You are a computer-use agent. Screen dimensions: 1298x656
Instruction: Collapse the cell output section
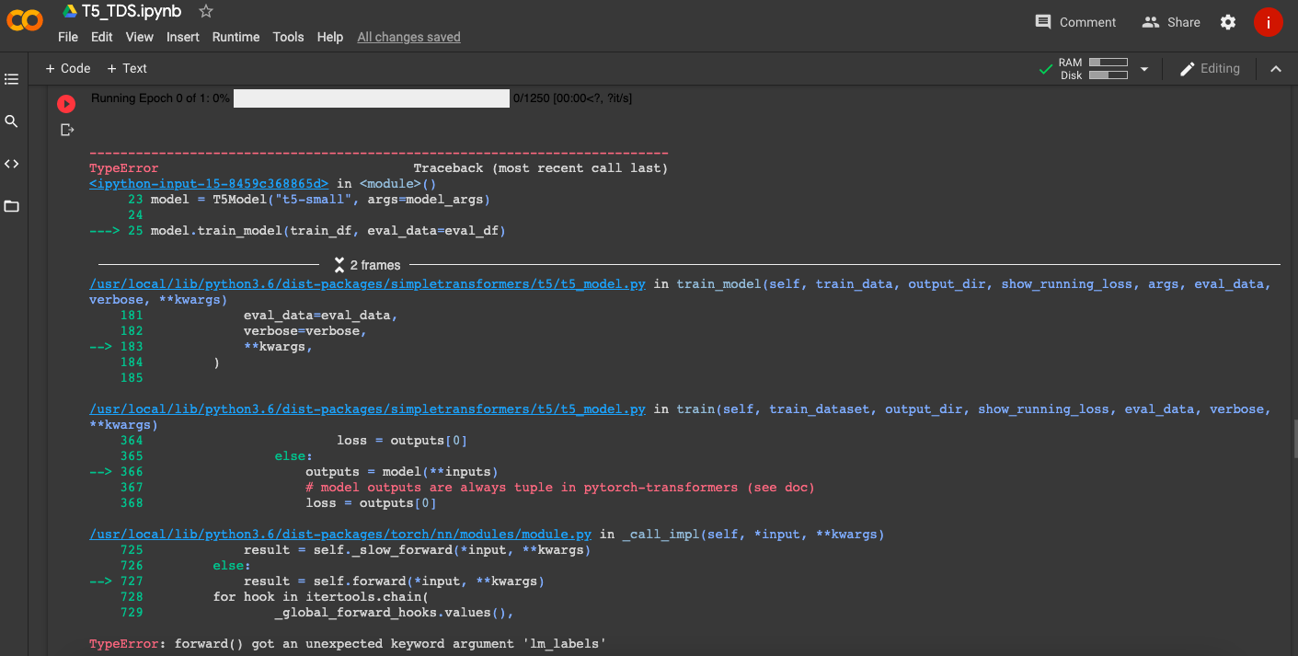click(1276, 68)
